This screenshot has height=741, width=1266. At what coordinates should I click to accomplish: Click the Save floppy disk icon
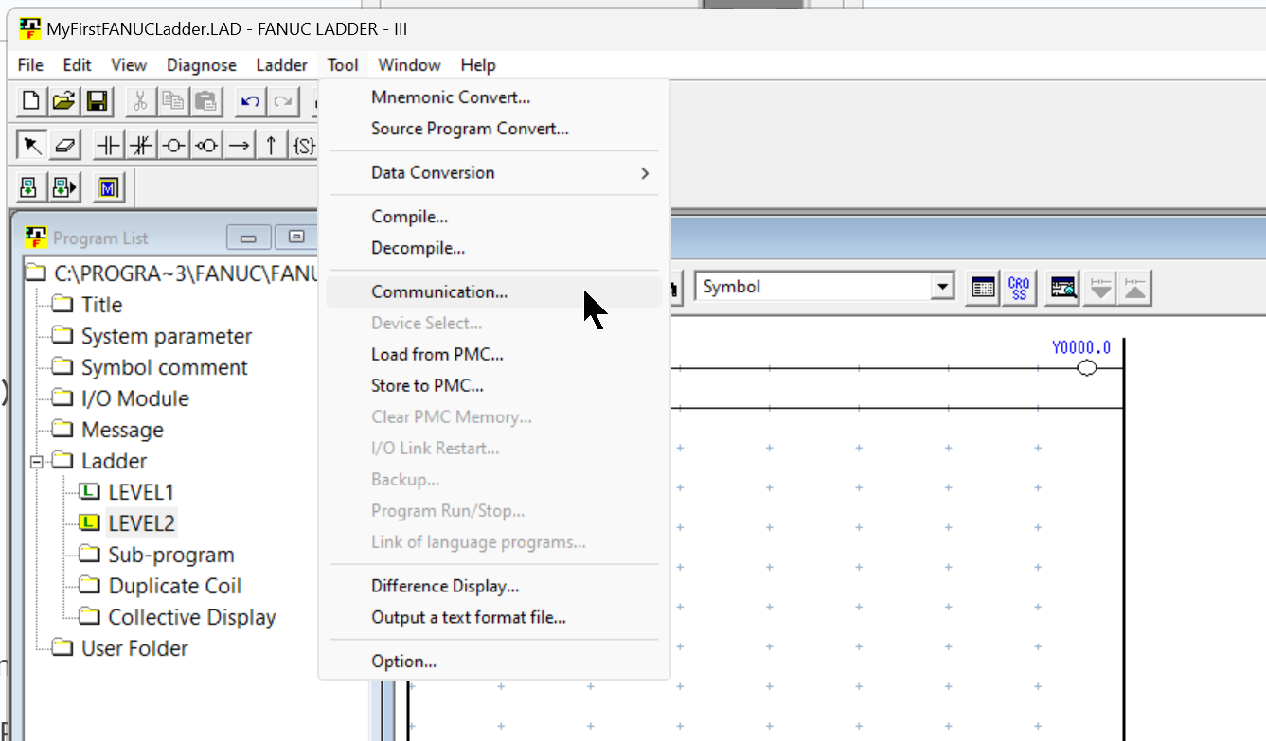click(96, 101)
